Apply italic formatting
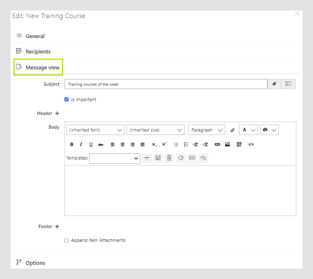The height and width of the screenshot is (279, 313). click(81, 145)
